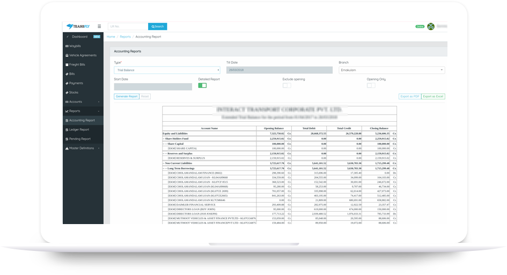
Task: Open Waybills from the sidebar
Action: pyautogui.click(x=75, y=46)
